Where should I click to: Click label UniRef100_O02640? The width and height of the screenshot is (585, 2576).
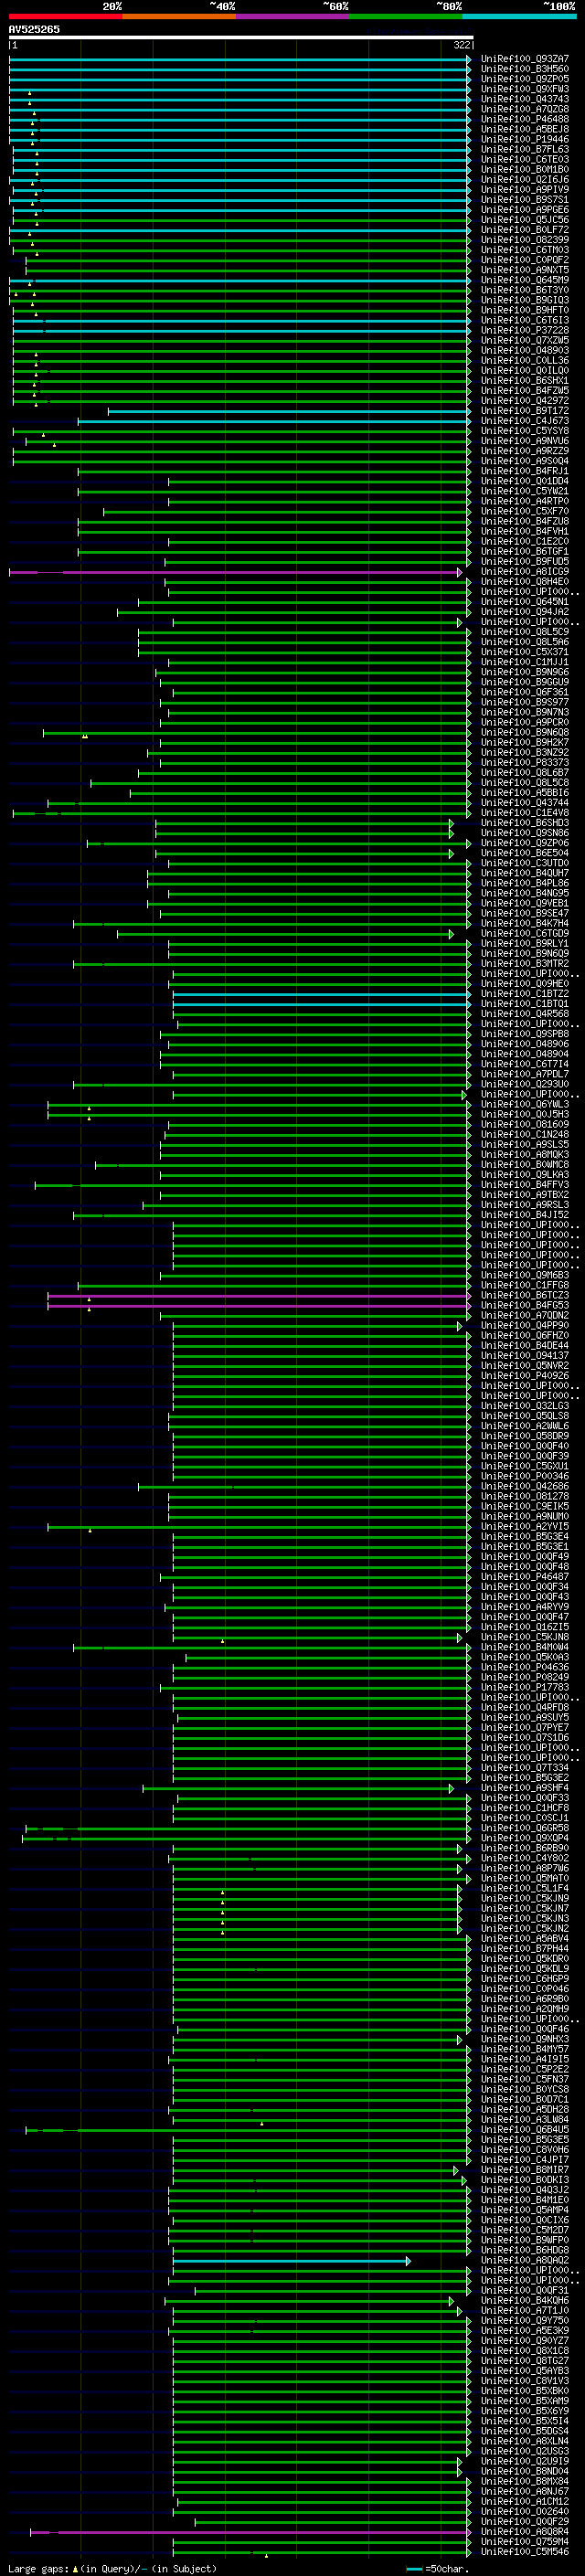click(x=525, y=2511)
